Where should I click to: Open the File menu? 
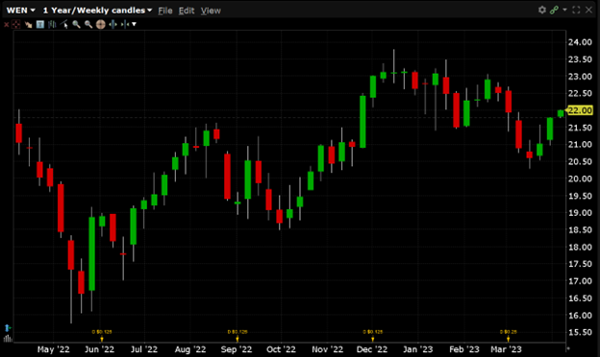(165, 11)
